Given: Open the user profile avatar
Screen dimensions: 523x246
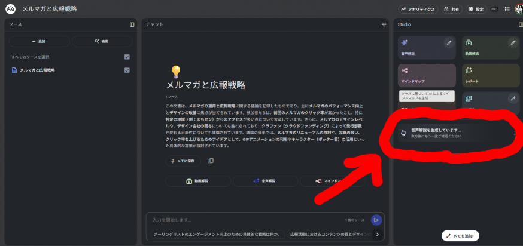Looking at the screenshot, I should [x=518, y=9].
